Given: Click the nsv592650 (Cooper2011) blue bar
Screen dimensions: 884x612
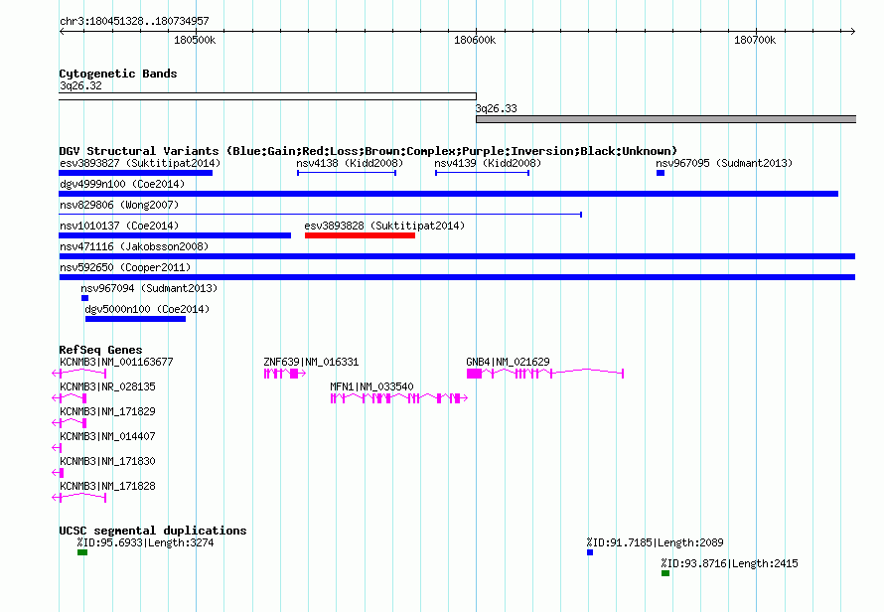Looking at the screenshot, I should coord(457,277).
